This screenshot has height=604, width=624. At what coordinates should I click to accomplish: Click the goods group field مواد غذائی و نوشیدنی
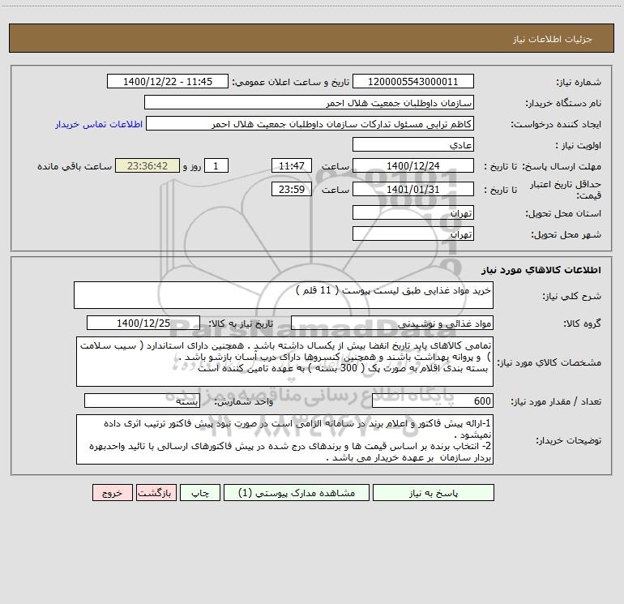point(392,323)
